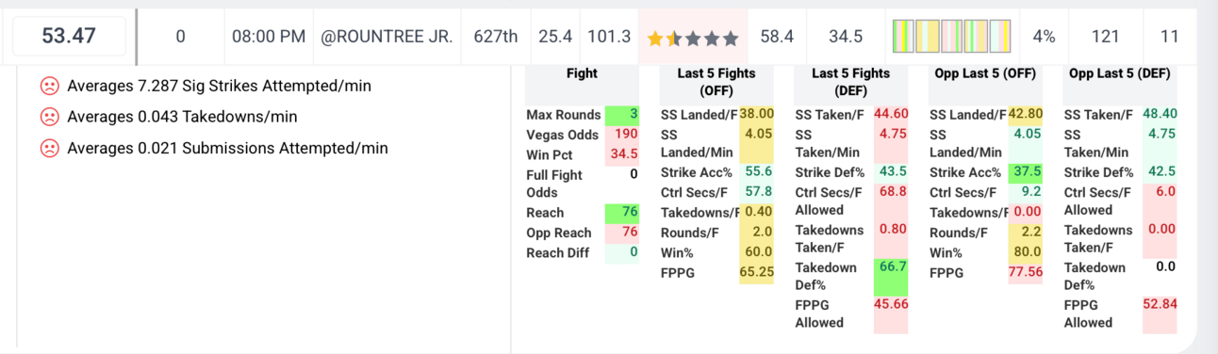Click the third star in the rating
This screenshot has height=354, width=1218.
coord(693,38)
